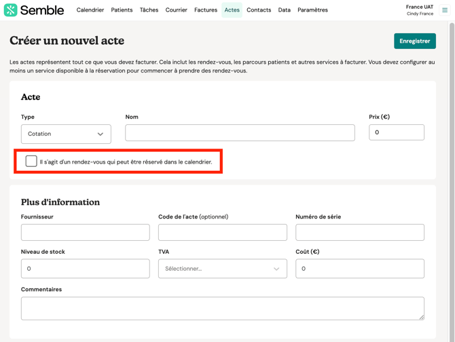Open the Contacts menu item
The image size is (455, 342).
[259, 10]
